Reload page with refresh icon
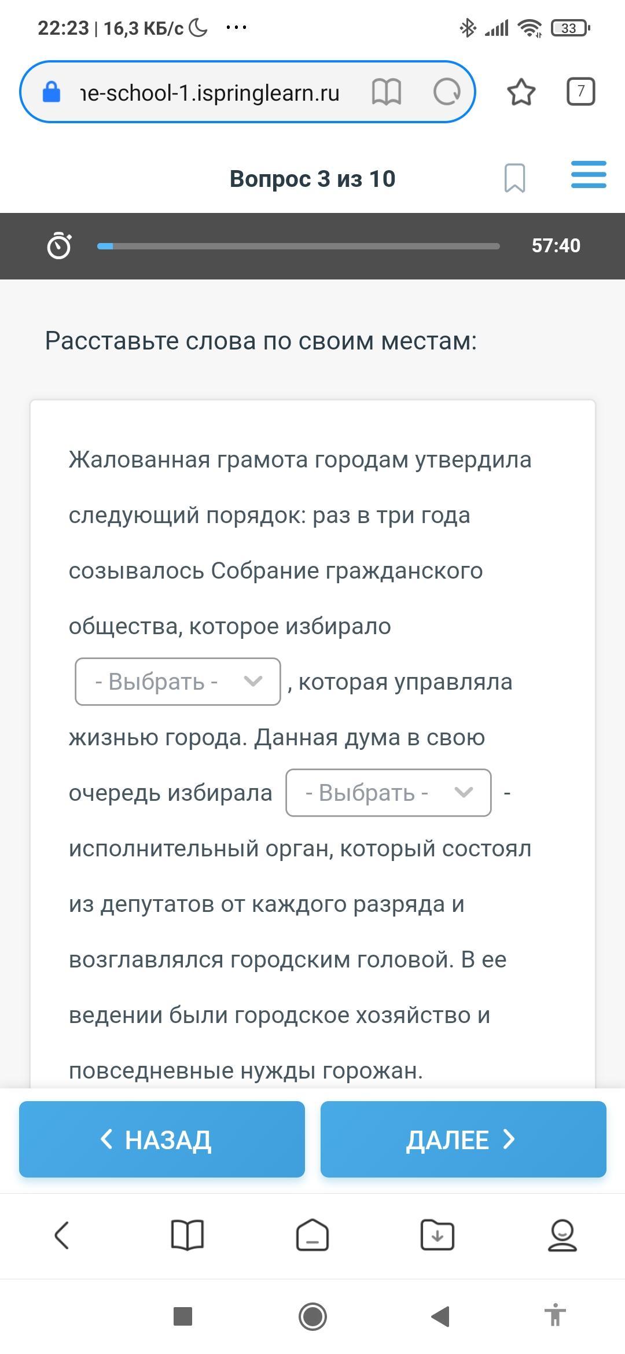Image resolution: width=625 pixels, height=1354 pixels. point(447,92)
